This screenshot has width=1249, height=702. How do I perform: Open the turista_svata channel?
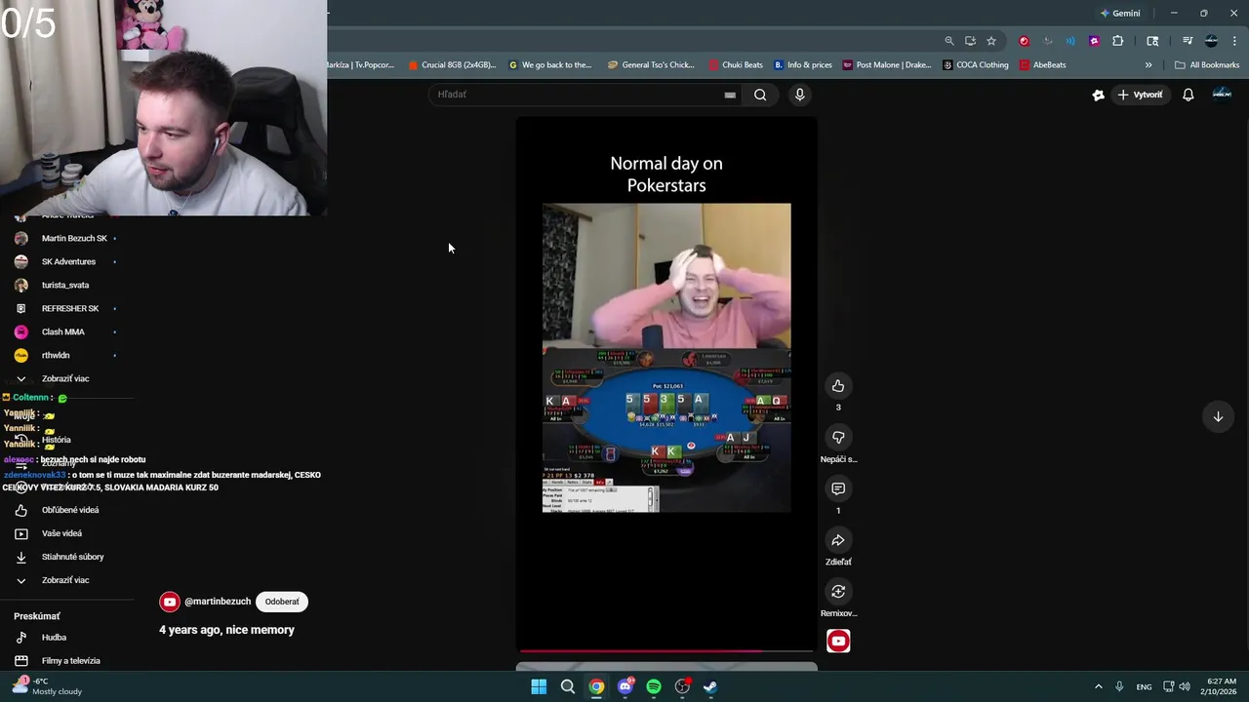(66, 285)
